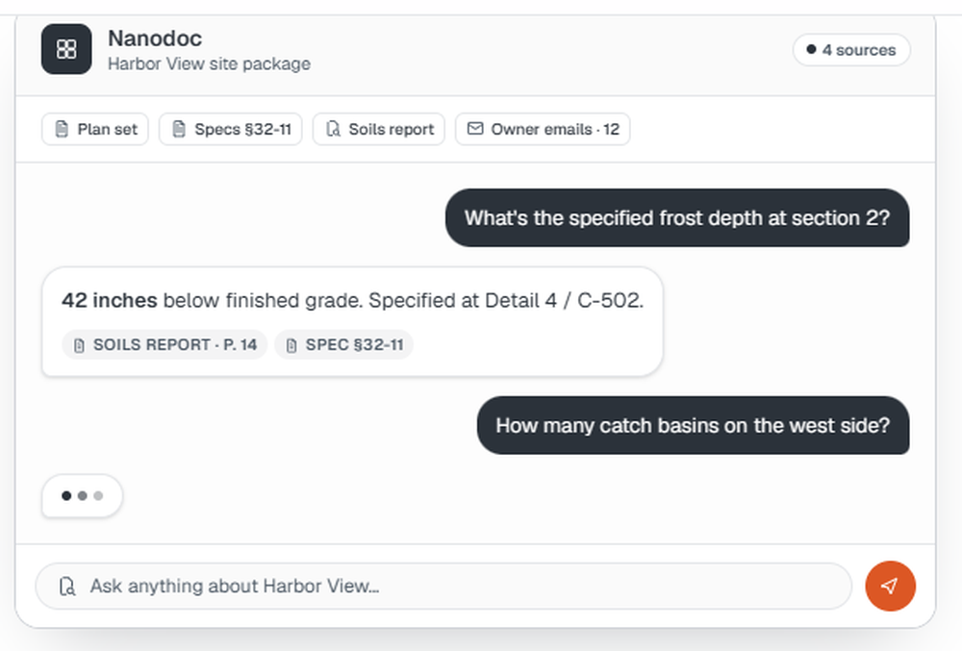962x651 pixels.
Task: Open the Soils report source
Action: coord(378,130)
